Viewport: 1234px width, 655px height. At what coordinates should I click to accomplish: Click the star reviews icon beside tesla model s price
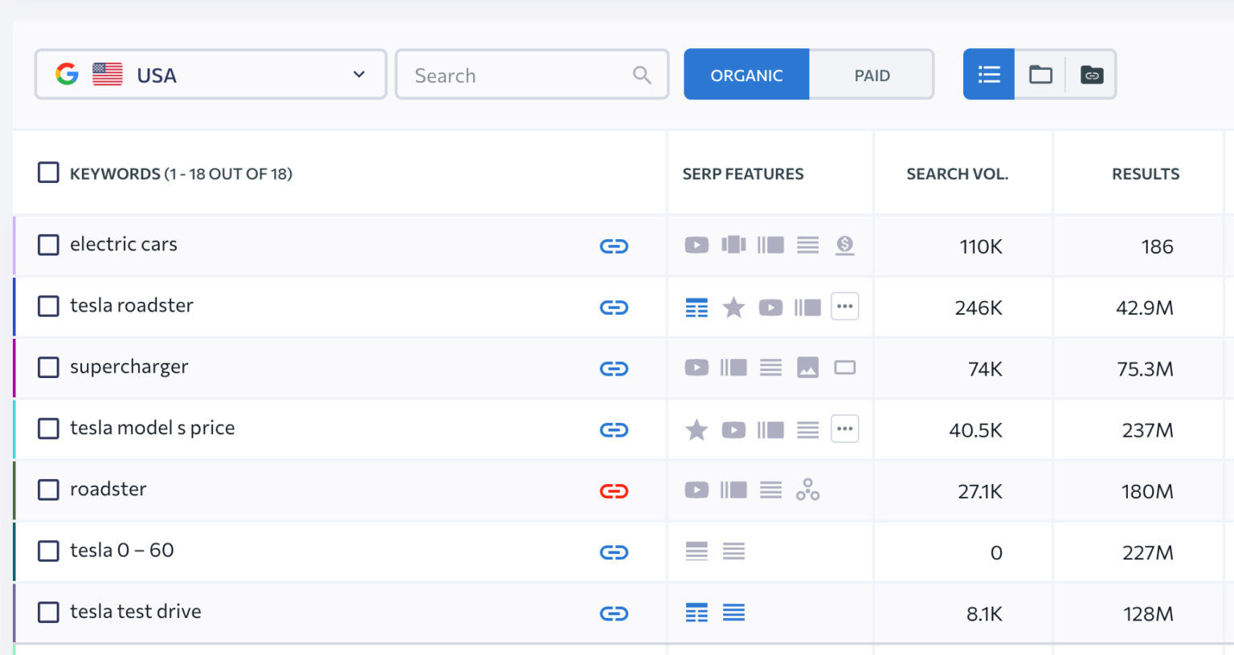point(697,429)
